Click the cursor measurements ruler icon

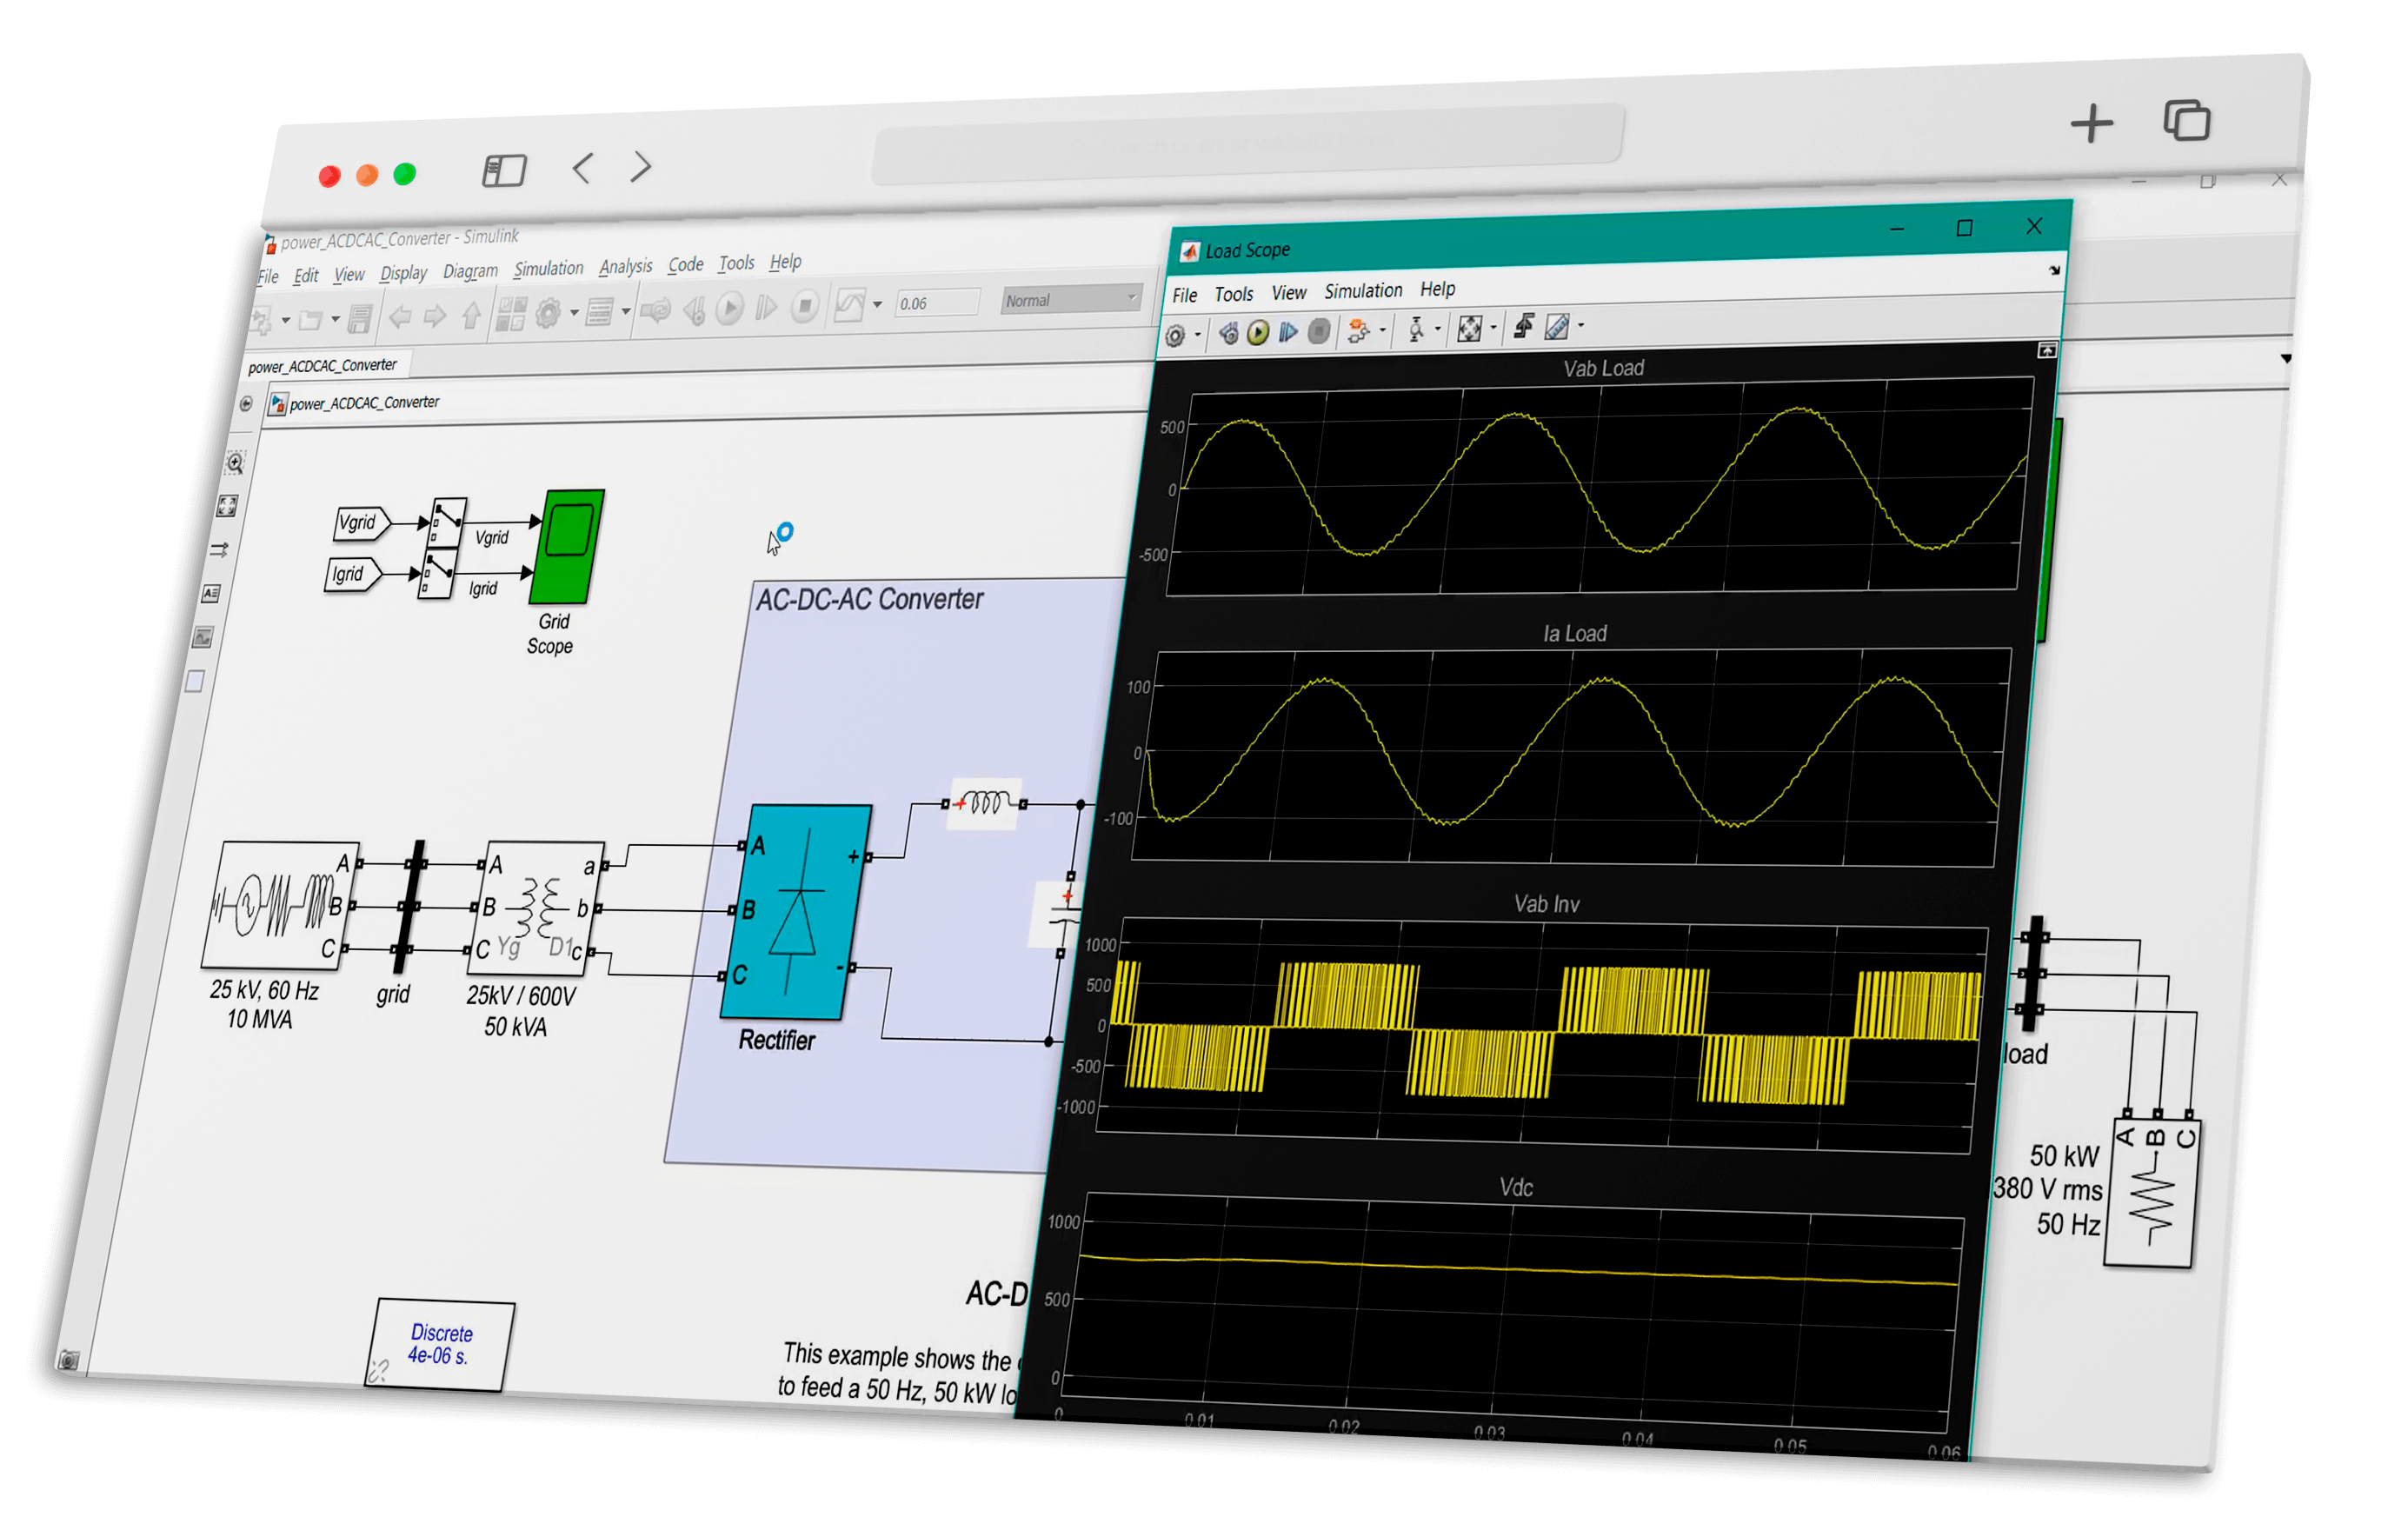tap(1557, 326)
